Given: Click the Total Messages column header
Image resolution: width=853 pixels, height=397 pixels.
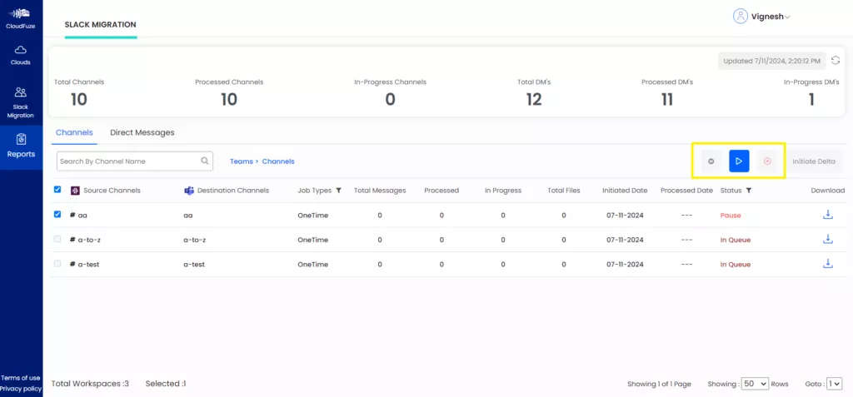Looking at the screenshot, I should [380, 191].
